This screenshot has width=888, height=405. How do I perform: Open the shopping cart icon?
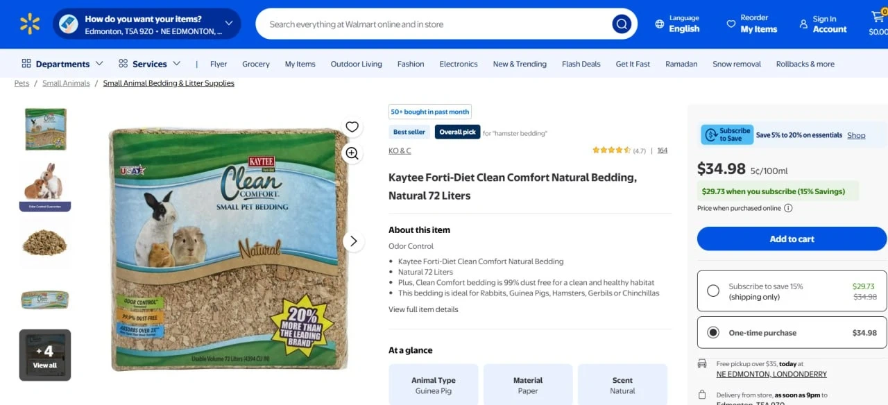(878, 18)
